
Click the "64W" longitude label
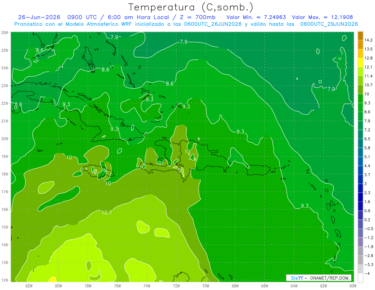coord(294,286)
